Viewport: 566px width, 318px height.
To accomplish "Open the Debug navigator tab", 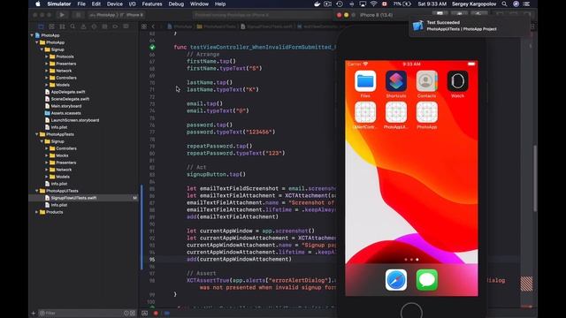I will 104,26.
